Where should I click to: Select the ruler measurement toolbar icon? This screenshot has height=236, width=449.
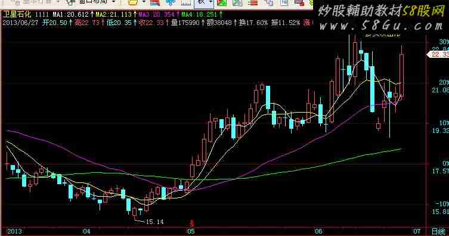pyautogui.click(x=186, y=2)
